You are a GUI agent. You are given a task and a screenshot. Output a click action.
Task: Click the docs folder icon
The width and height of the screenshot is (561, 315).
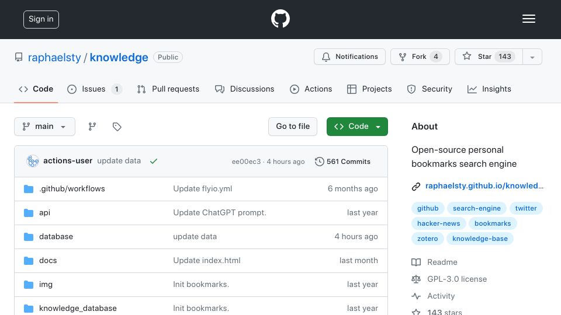[29, 260]
